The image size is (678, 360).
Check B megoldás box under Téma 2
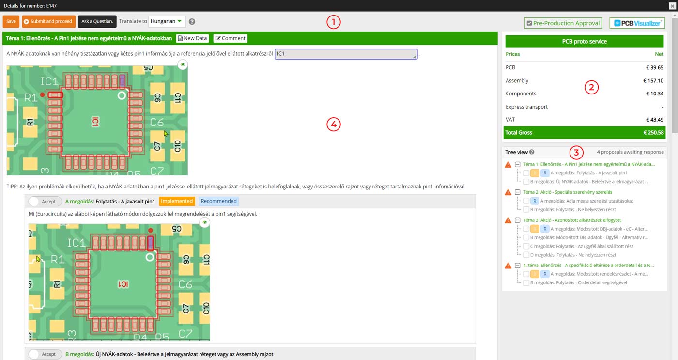pyautogui.click(x=526, y=209)
